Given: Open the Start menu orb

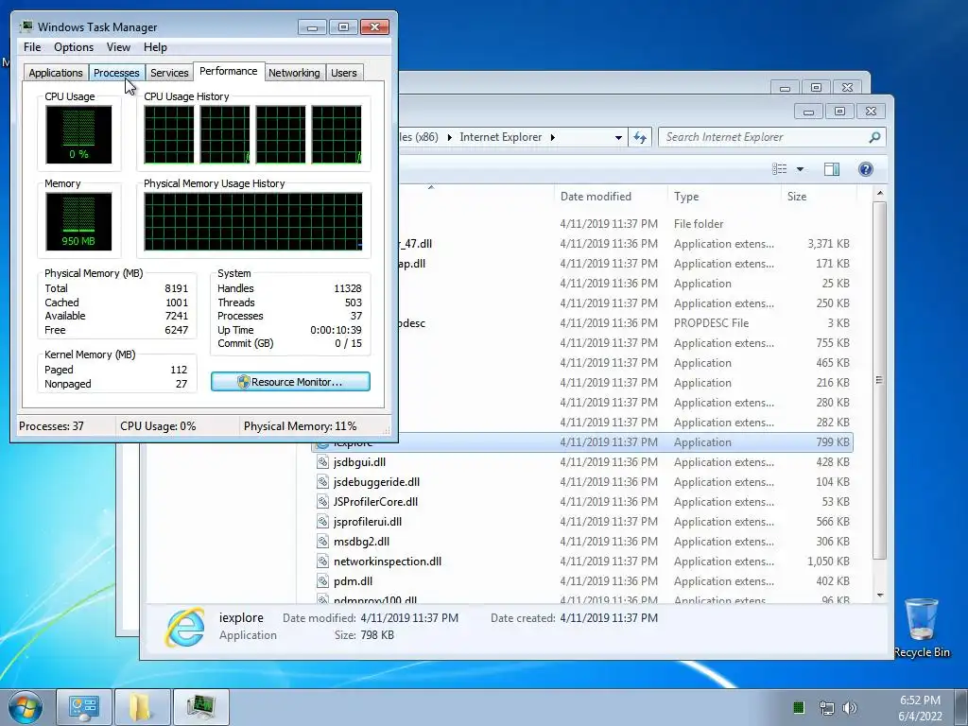Looking at the screenshot, I should tap(26, 707).
